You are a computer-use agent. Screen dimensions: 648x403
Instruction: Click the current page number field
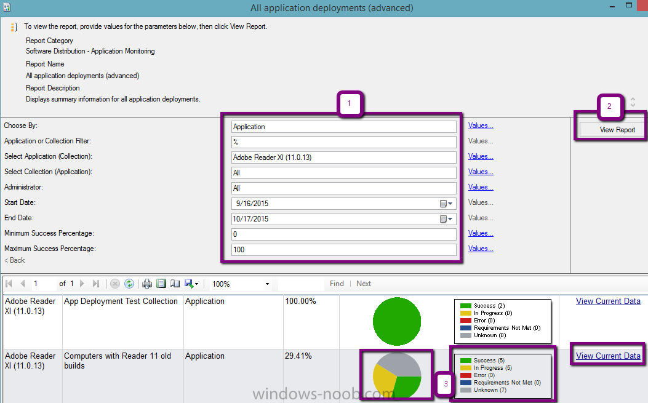click(x=44, y=284)
